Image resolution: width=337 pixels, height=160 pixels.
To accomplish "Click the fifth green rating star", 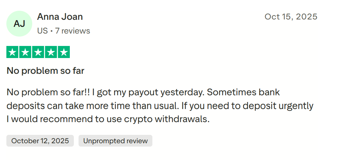I will (x=63, y=52).
